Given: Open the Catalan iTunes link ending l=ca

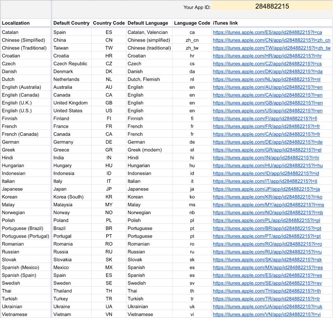Looking at the screenshot, I should point(267,32).
